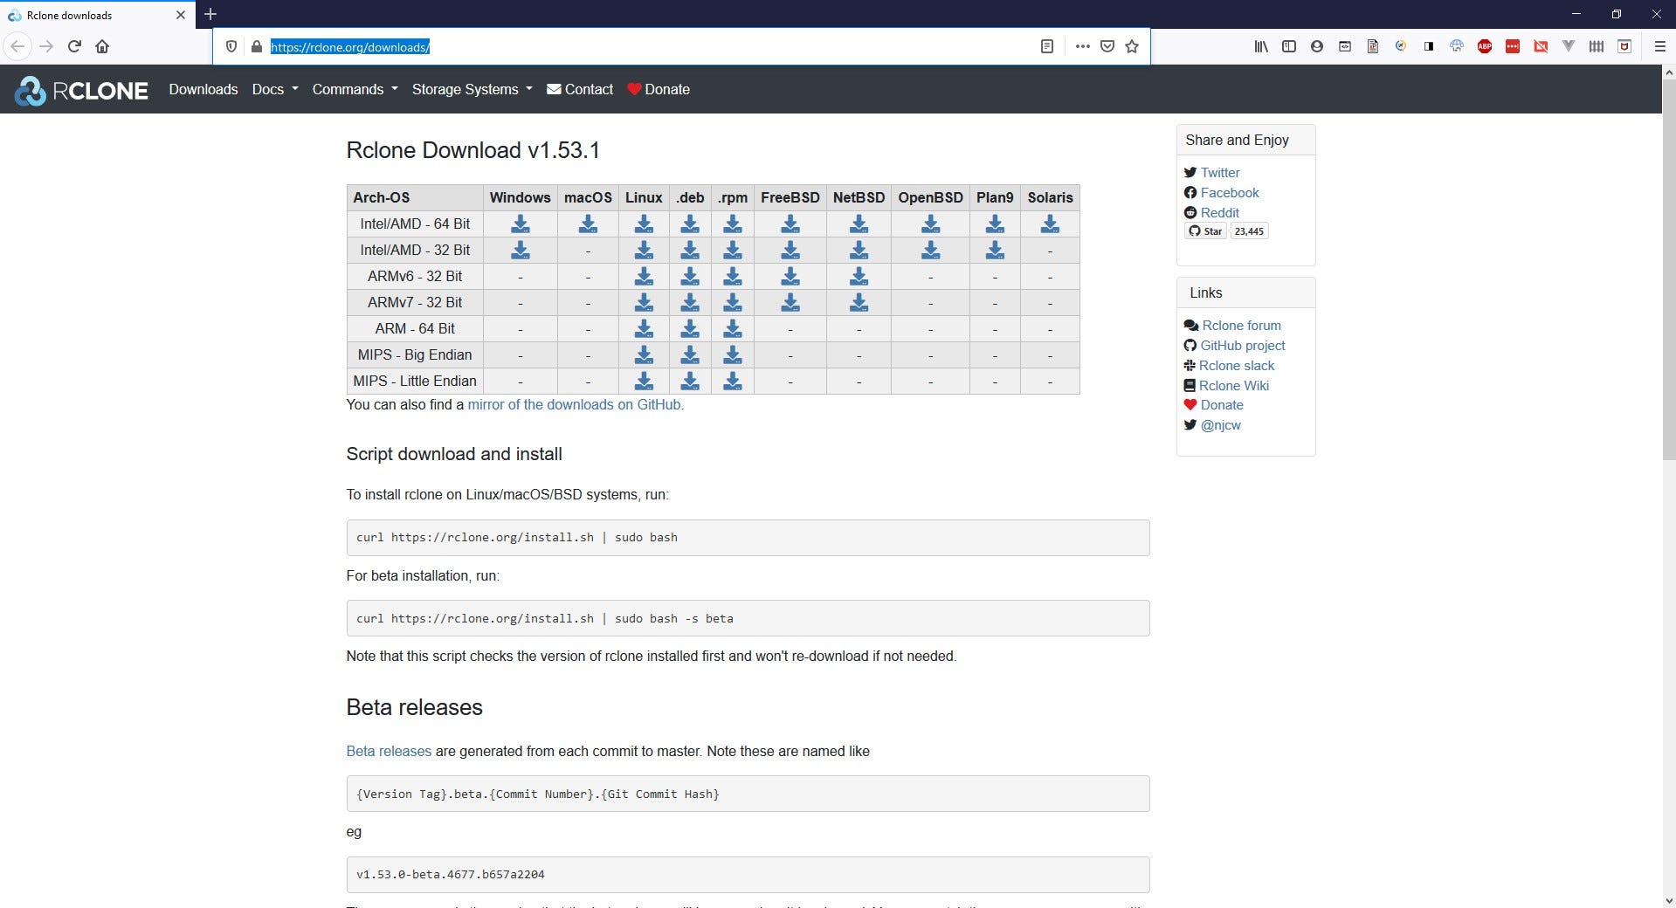Download Linux ARMv6 32 Bit build
Screen dimensions: 1676x908
coord(644,276)
